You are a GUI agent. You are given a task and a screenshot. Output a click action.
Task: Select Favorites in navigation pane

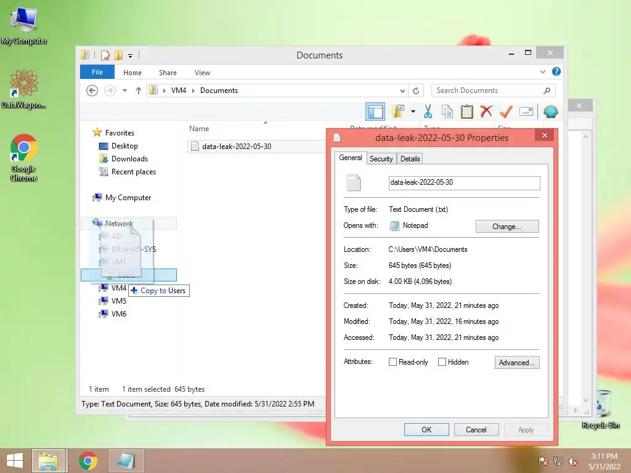click(x=120, y=133)
